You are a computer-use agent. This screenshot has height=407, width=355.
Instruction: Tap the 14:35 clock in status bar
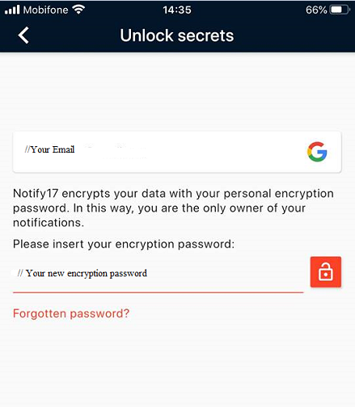177,10
